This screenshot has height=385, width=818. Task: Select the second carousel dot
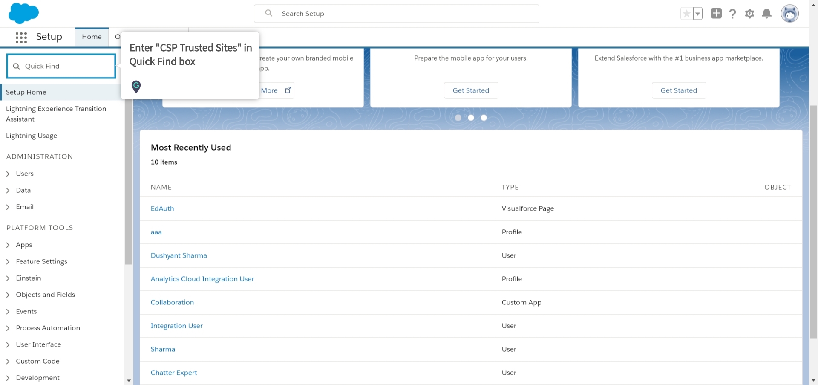pyautogui.click(x=471, y=118)
